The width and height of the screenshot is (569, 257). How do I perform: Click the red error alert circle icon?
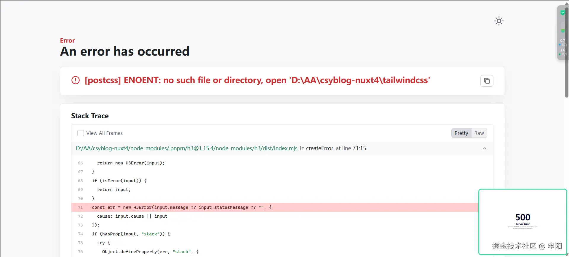point(76,80)
